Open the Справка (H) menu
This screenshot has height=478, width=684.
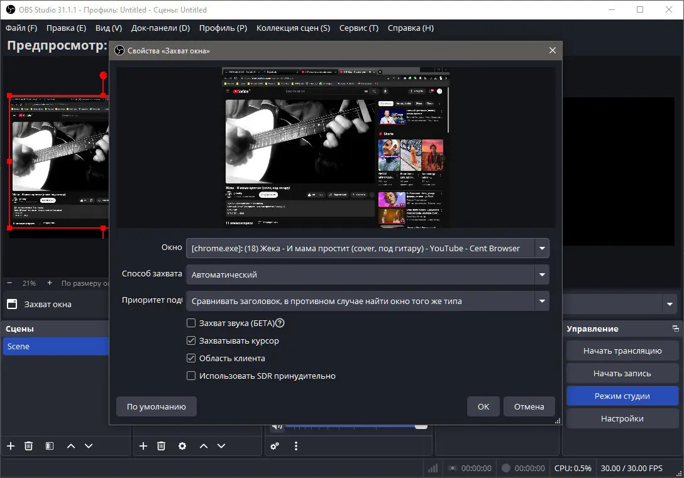tap(411, 28)
